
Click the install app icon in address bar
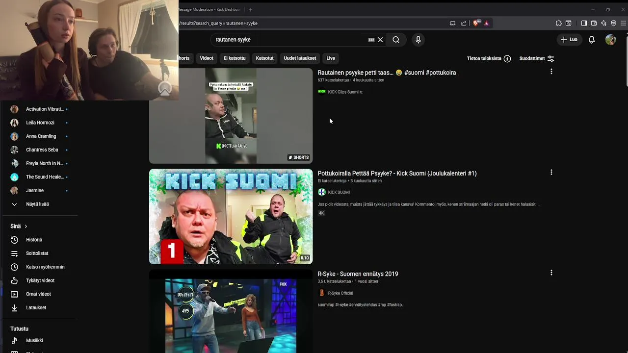[453, 23]
